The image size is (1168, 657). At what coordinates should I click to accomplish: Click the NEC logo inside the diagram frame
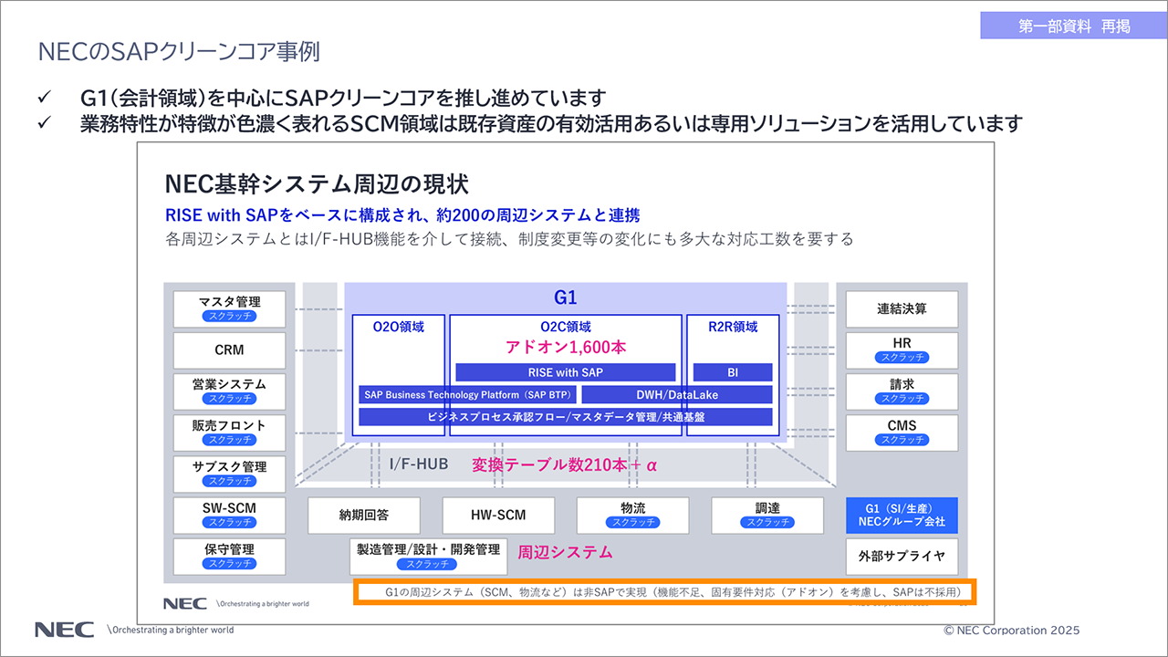[x=185, y=603]
